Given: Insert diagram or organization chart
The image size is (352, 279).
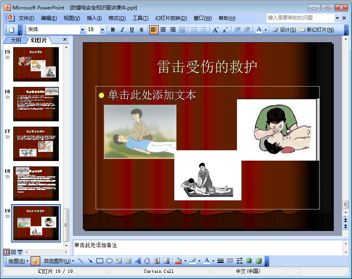Looking at the screenshot, I should point(147,261).
